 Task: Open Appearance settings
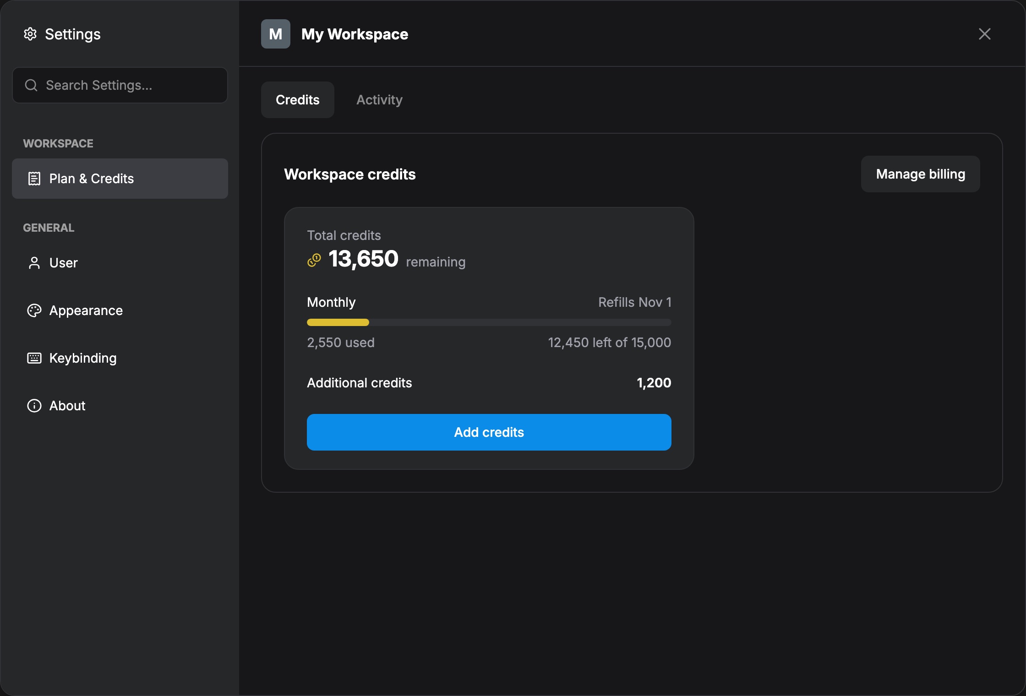pos(120,310)
